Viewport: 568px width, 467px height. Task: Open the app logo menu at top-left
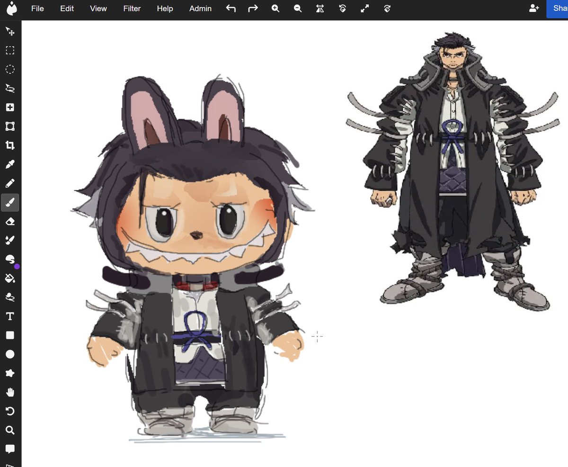11,9
